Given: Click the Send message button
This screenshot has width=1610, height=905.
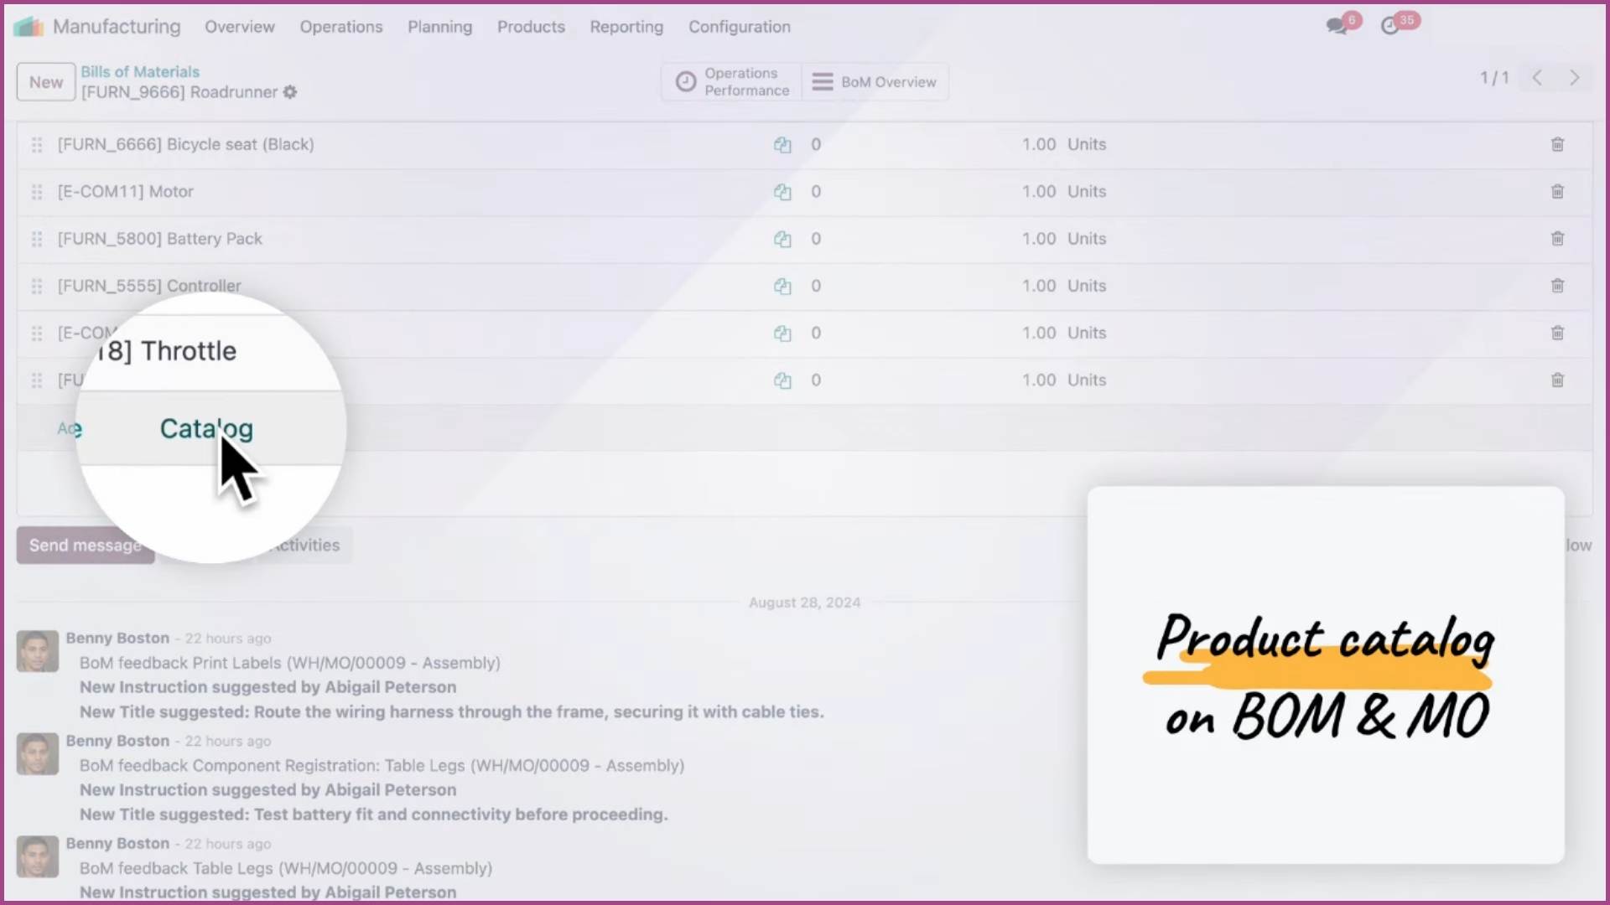Looking at the screenshot, I should [x=86, y=544].
